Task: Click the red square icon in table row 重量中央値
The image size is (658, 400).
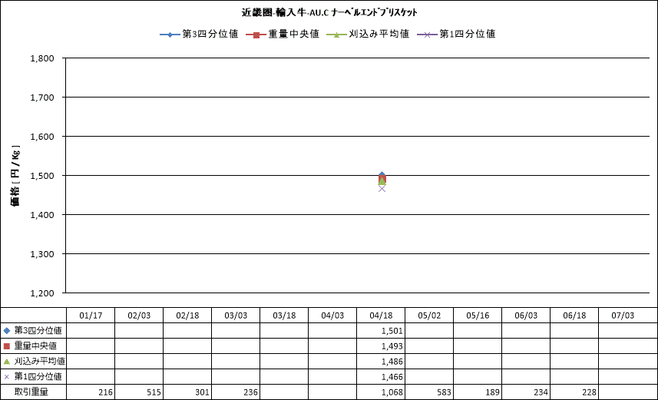Action: (6, 346)
